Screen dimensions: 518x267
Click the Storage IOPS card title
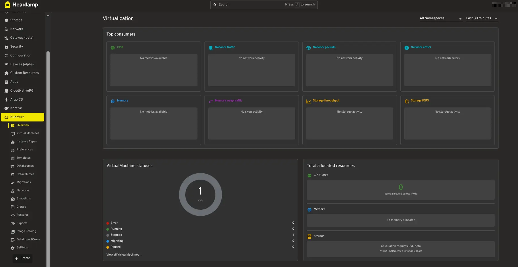[420, 101]
